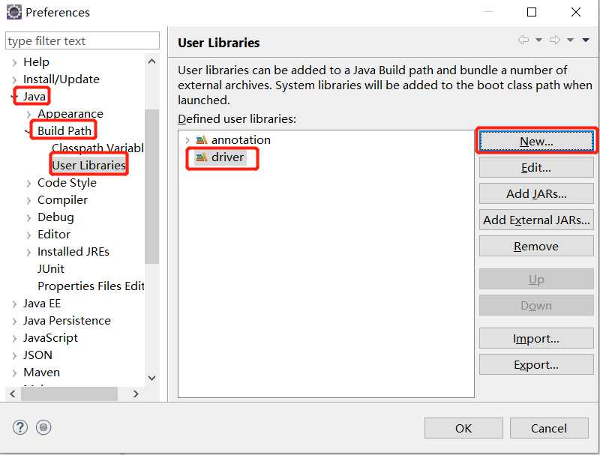The image size is (600, 455).
Task: Open the view menu triangle in the header
Action: click(586, 40)
